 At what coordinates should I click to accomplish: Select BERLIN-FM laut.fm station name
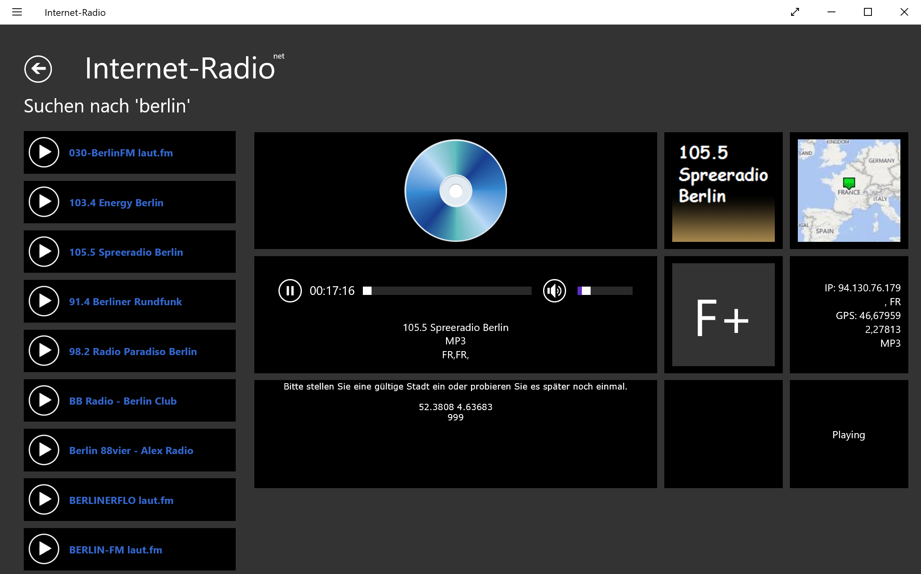click(116, 550)
